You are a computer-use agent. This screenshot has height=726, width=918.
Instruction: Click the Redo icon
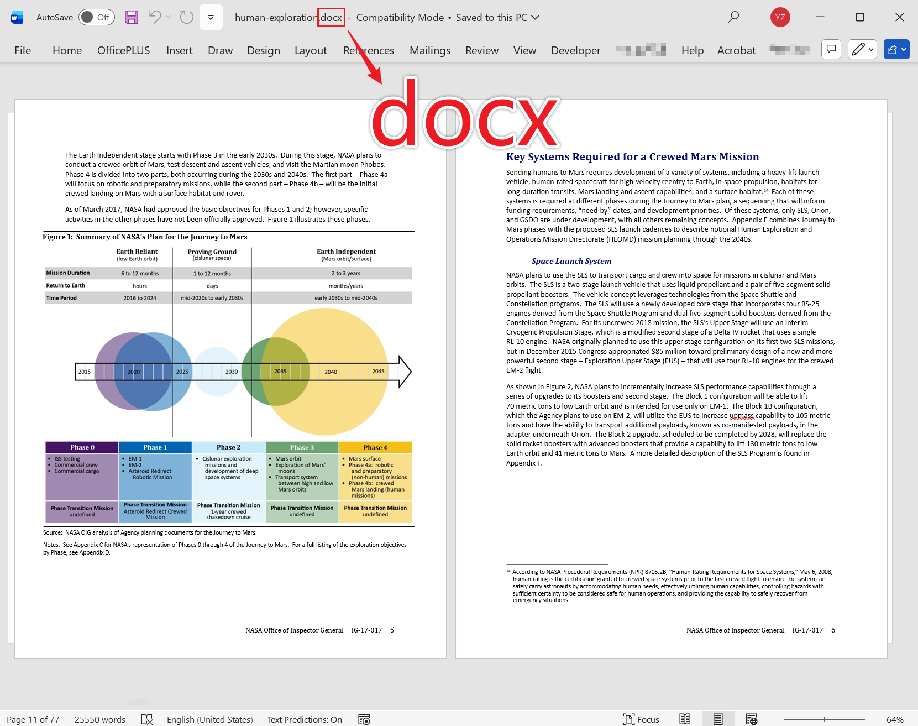[187, 17]
